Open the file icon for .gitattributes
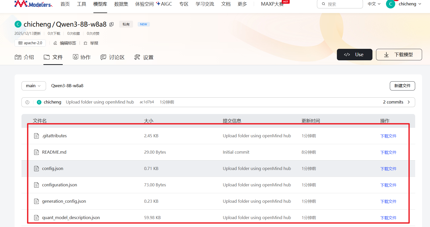430x227 pixels. pos(37,136)
